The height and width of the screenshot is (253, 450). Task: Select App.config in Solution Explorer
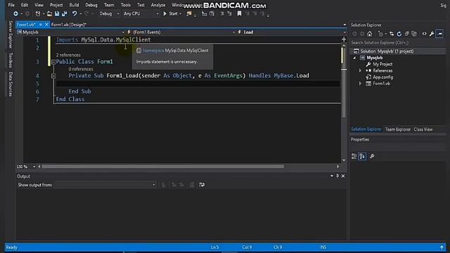point(382,77)
